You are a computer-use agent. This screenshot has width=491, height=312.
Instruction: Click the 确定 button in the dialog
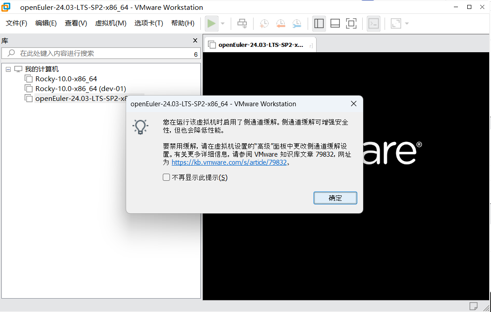(x=335, y=198)
